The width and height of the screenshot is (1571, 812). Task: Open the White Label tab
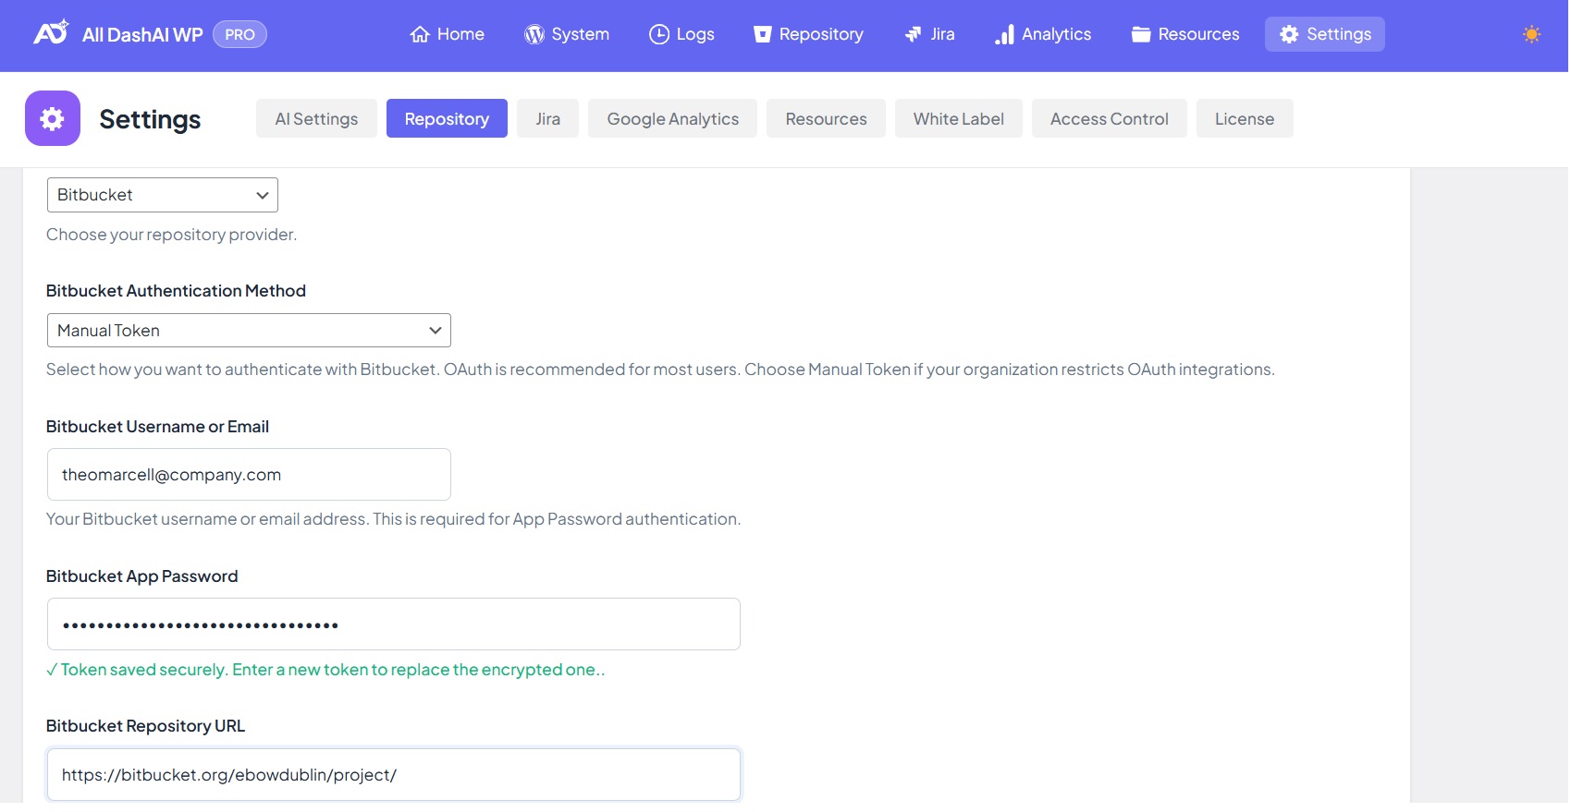click(x=958, y=119)
